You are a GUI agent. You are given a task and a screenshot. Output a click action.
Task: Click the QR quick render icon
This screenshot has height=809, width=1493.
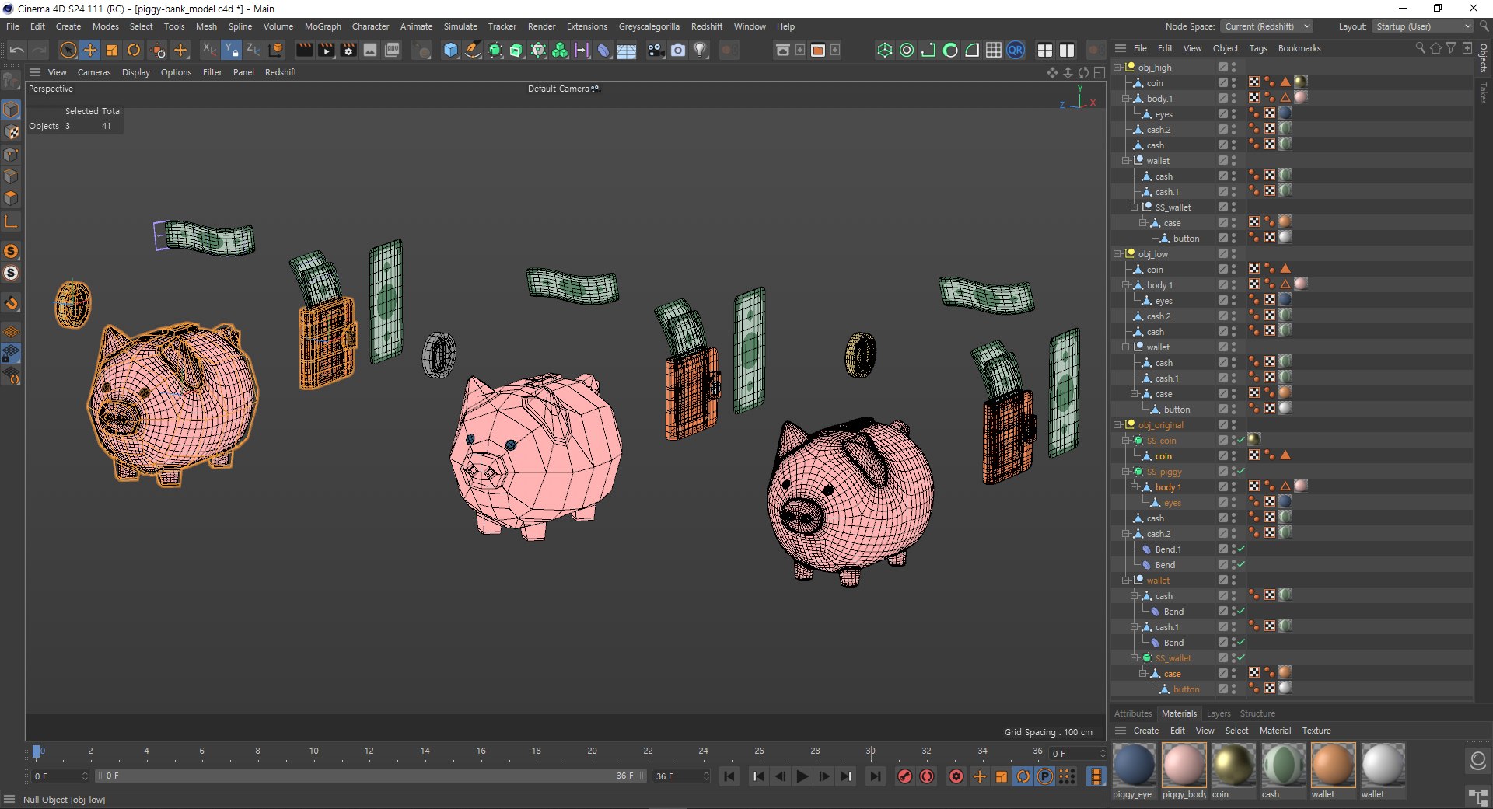(x=1016, y=51)
